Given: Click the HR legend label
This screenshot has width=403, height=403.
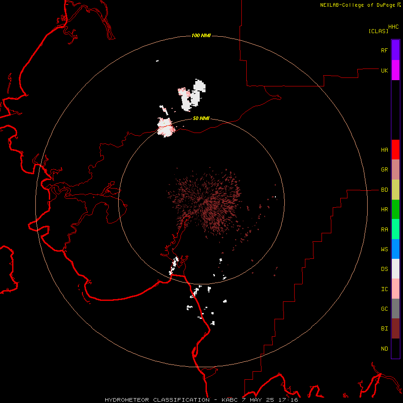Looking at the screenshot, I should 384,210.
